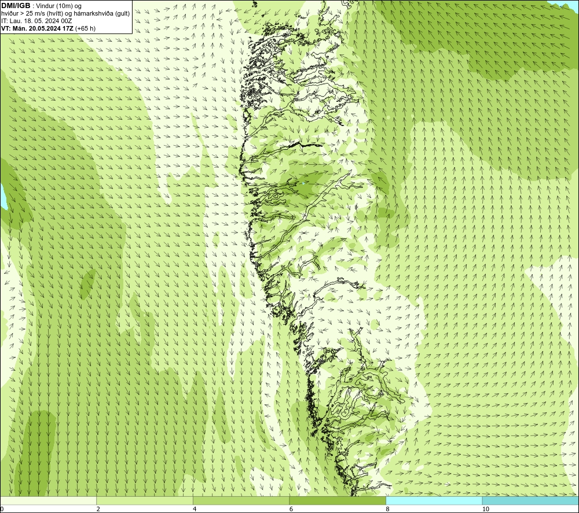
Task: Click the teal legend swatch above 10
Action: [x=530, y=500]
